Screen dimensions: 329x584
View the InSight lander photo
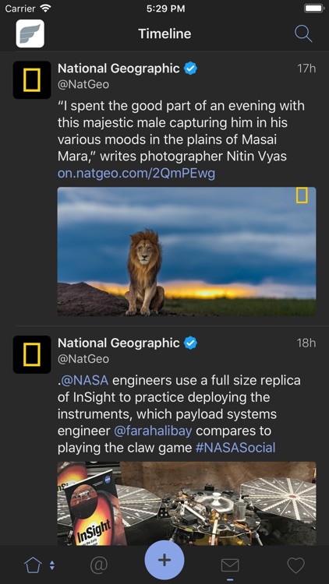186,504
